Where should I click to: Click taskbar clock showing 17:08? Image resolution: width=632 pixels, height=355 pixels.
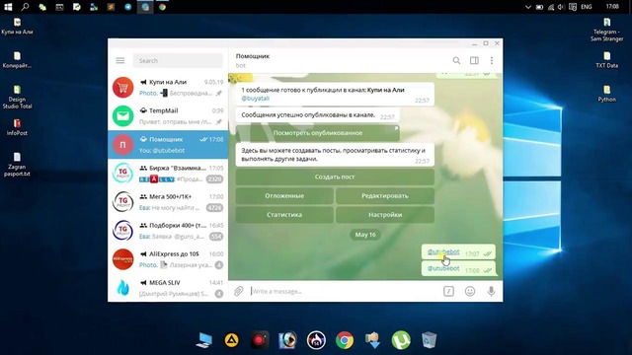612,7
